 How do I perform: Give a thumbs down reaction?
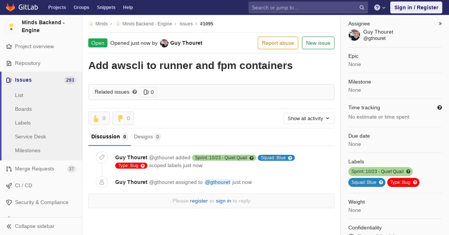(123, 118)
